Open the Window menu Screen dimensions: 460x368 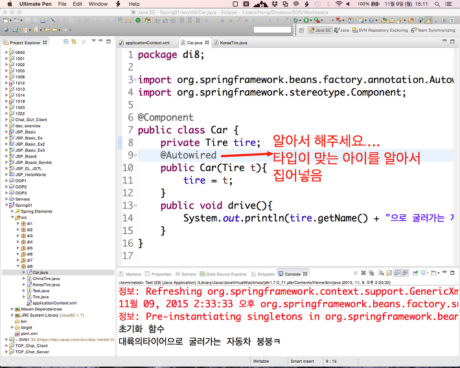pyautogui.click(x=98, y=4)
